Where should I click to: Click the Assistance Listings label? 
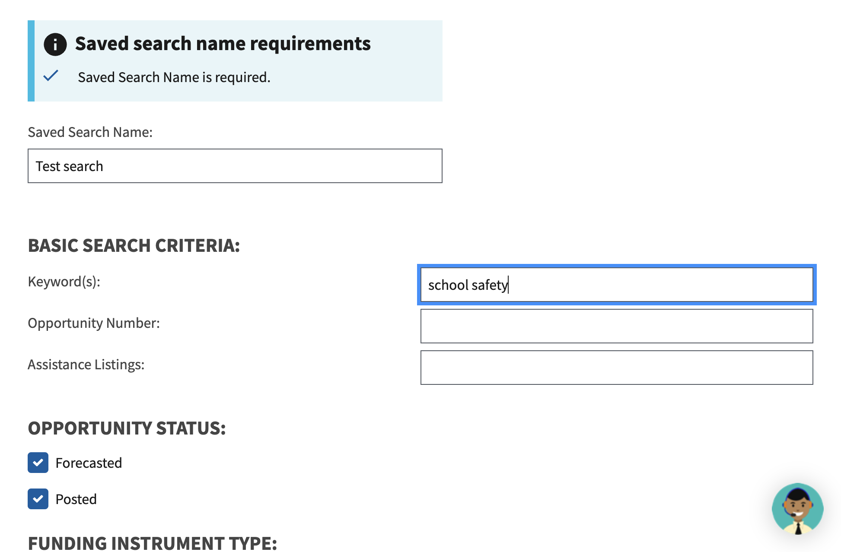click(86, 365)
